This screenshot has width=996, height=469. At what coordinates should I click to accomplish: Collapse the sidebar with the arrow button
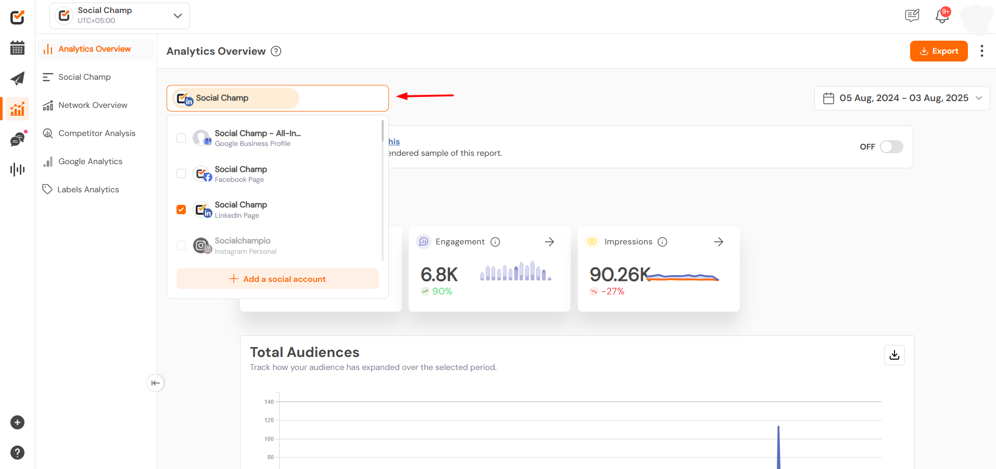(x=155, y=383)
